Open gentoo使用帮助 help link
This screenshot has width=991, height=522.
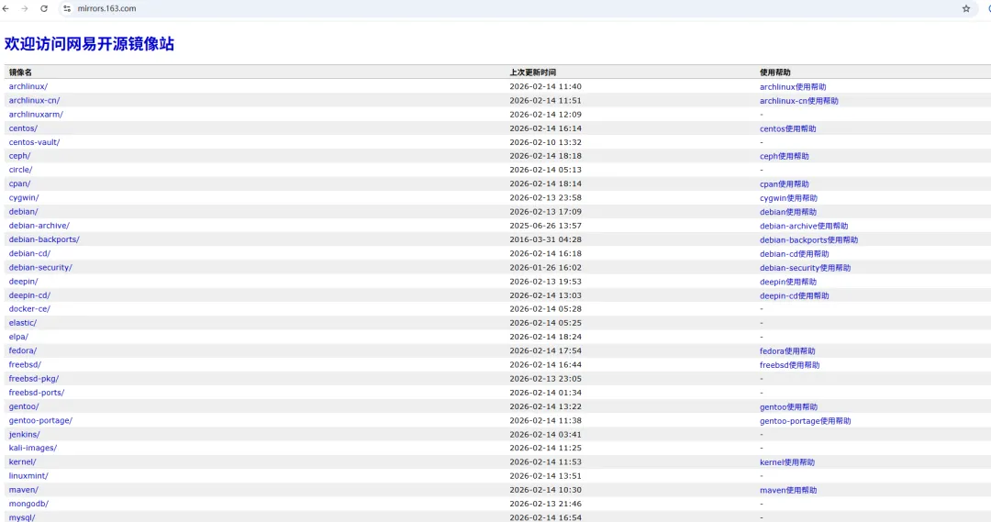point(789,406)
